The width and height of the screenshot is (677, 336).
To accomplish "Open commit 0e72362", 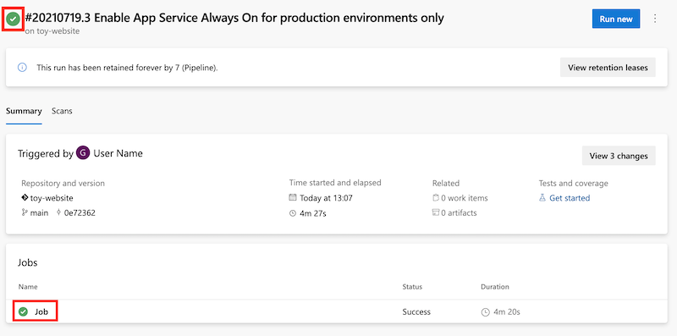I will 80,212.
